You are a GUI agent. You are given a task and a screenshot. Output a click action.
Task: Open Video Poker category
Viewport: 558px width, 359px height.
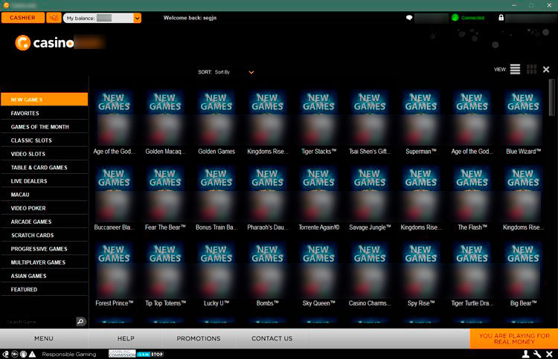pos(45,208)
